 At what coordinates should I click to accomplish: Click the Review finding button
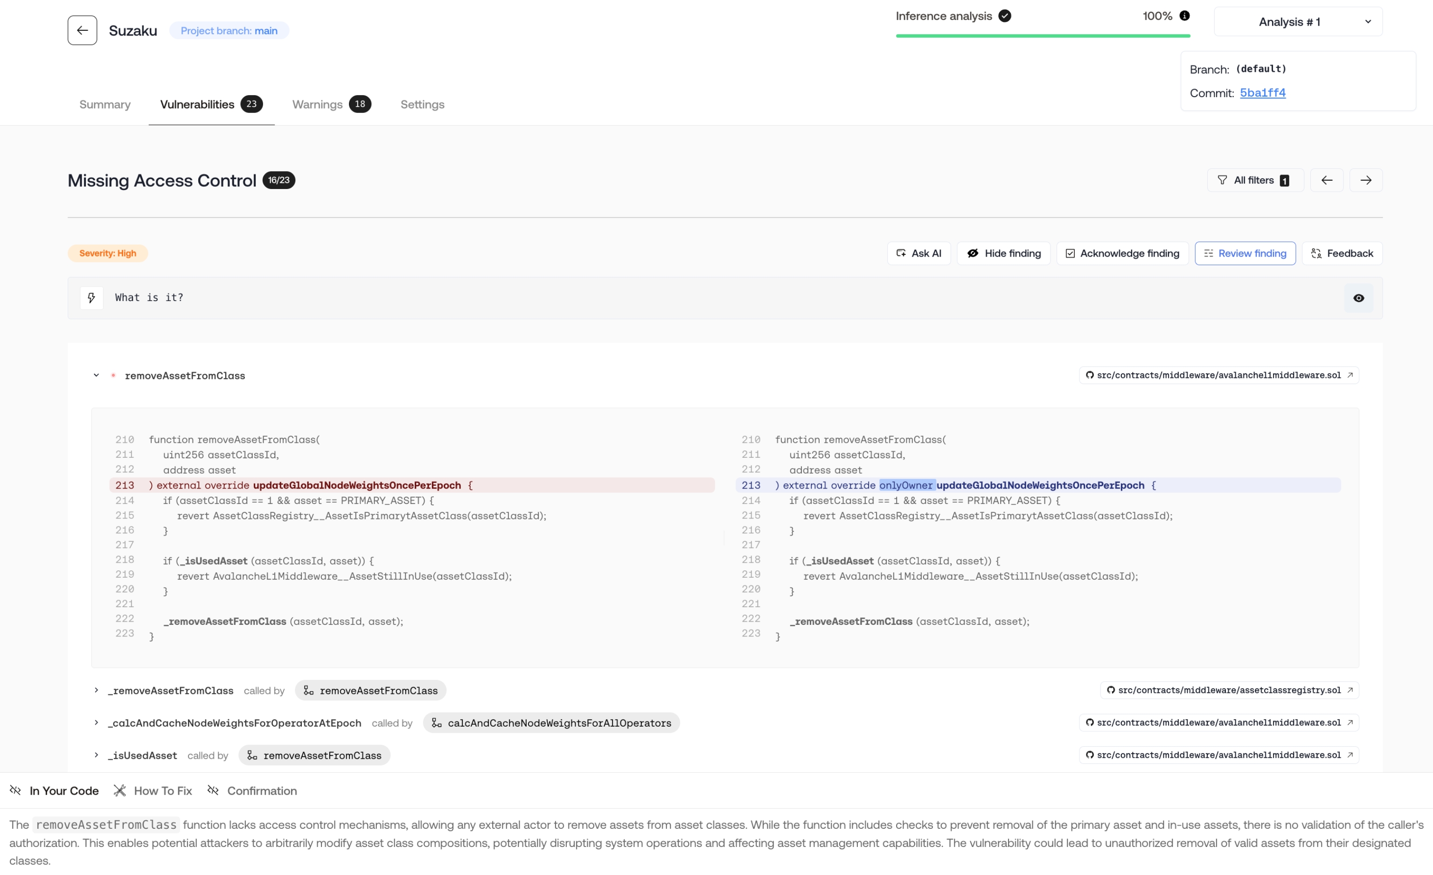pyautogui.click(x=1245, y=253)
